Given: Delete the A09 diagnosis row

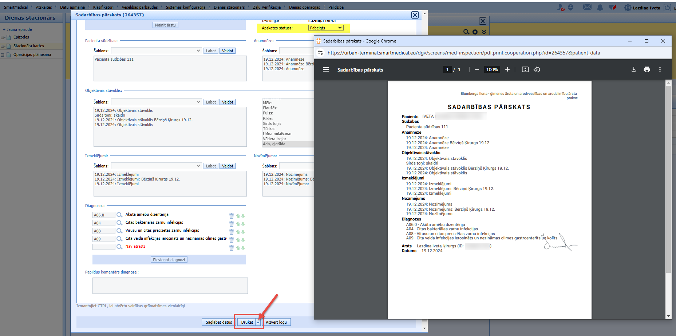Looking at the screenshot, I should pyautogui.click(x=232, y=240).
